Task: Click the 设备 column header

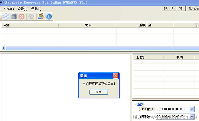Action: [x=30, y=25]
